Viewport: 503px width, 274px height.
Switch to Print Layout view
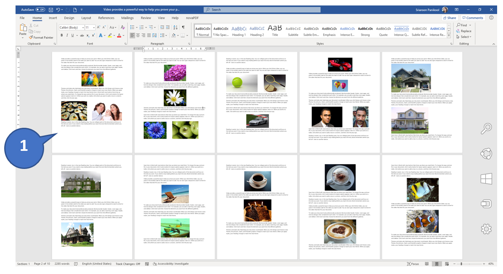(437, 264)
